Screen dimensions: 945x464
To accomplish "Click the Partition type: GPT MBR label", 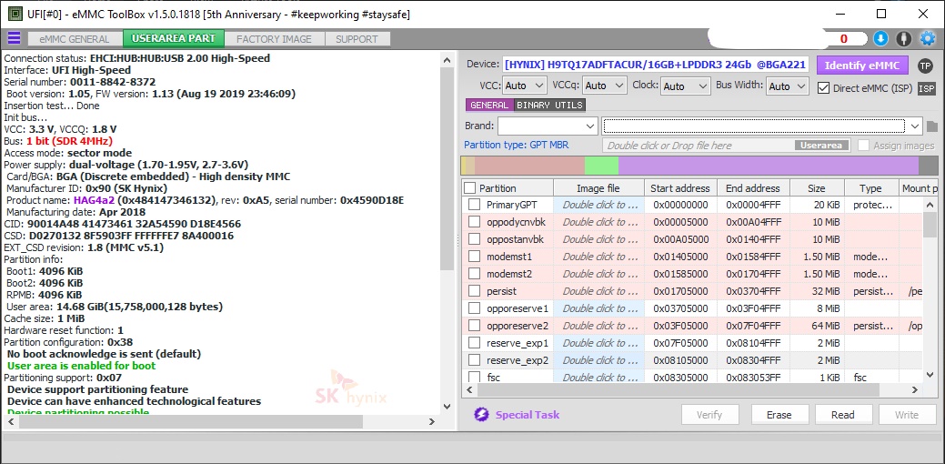I will 516,146.
